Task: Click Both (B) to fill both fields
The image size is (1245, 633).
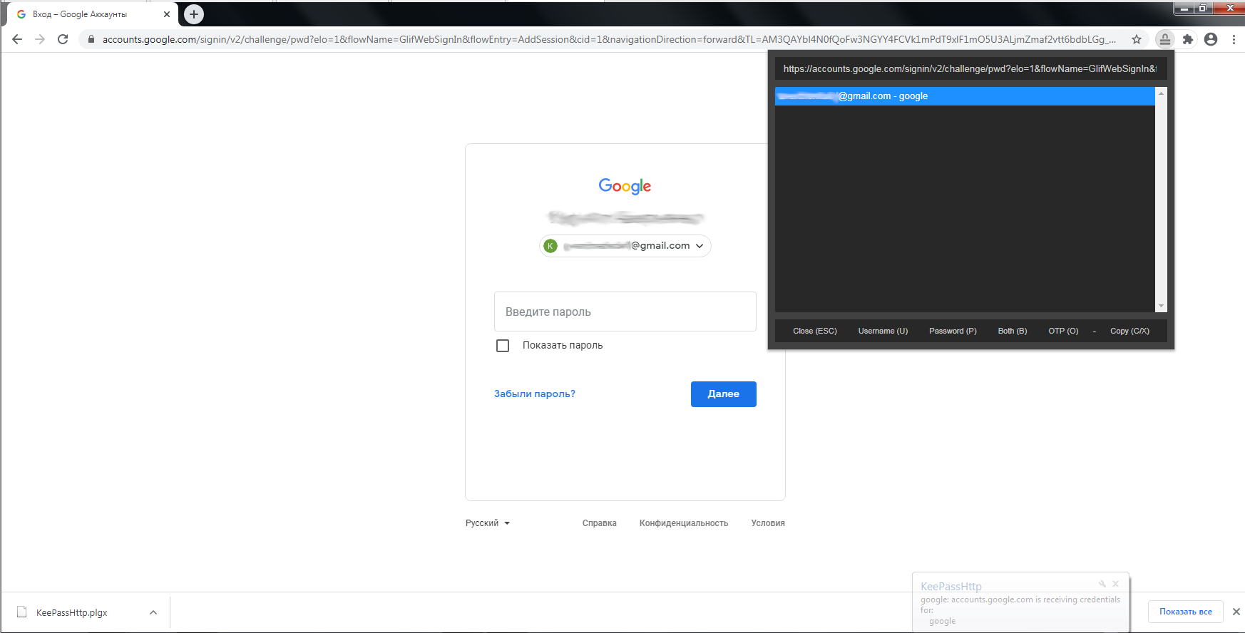Action: 1013,331
